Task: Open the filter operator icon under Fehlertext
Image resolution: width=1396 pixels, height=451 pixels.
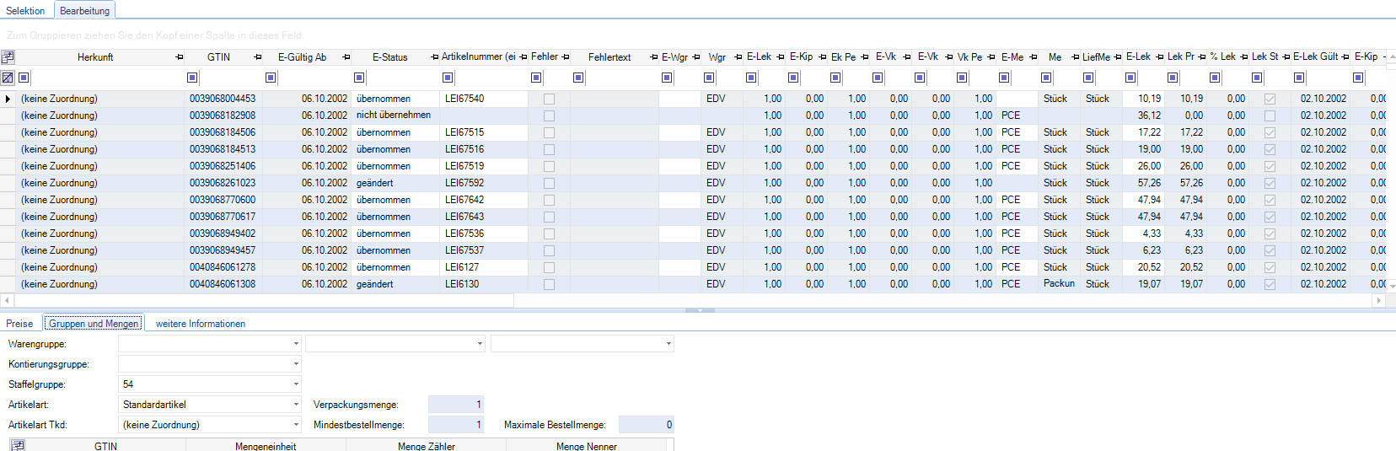Action: tap(578, 78)
